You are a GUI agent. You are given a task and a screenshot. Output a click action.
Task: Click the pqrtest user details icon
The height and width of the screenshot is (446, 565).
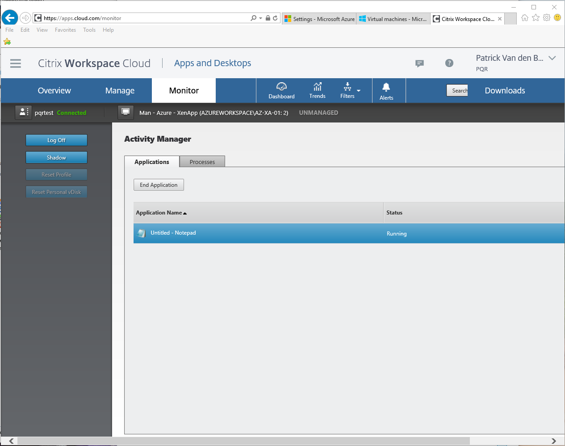(23, 113)
